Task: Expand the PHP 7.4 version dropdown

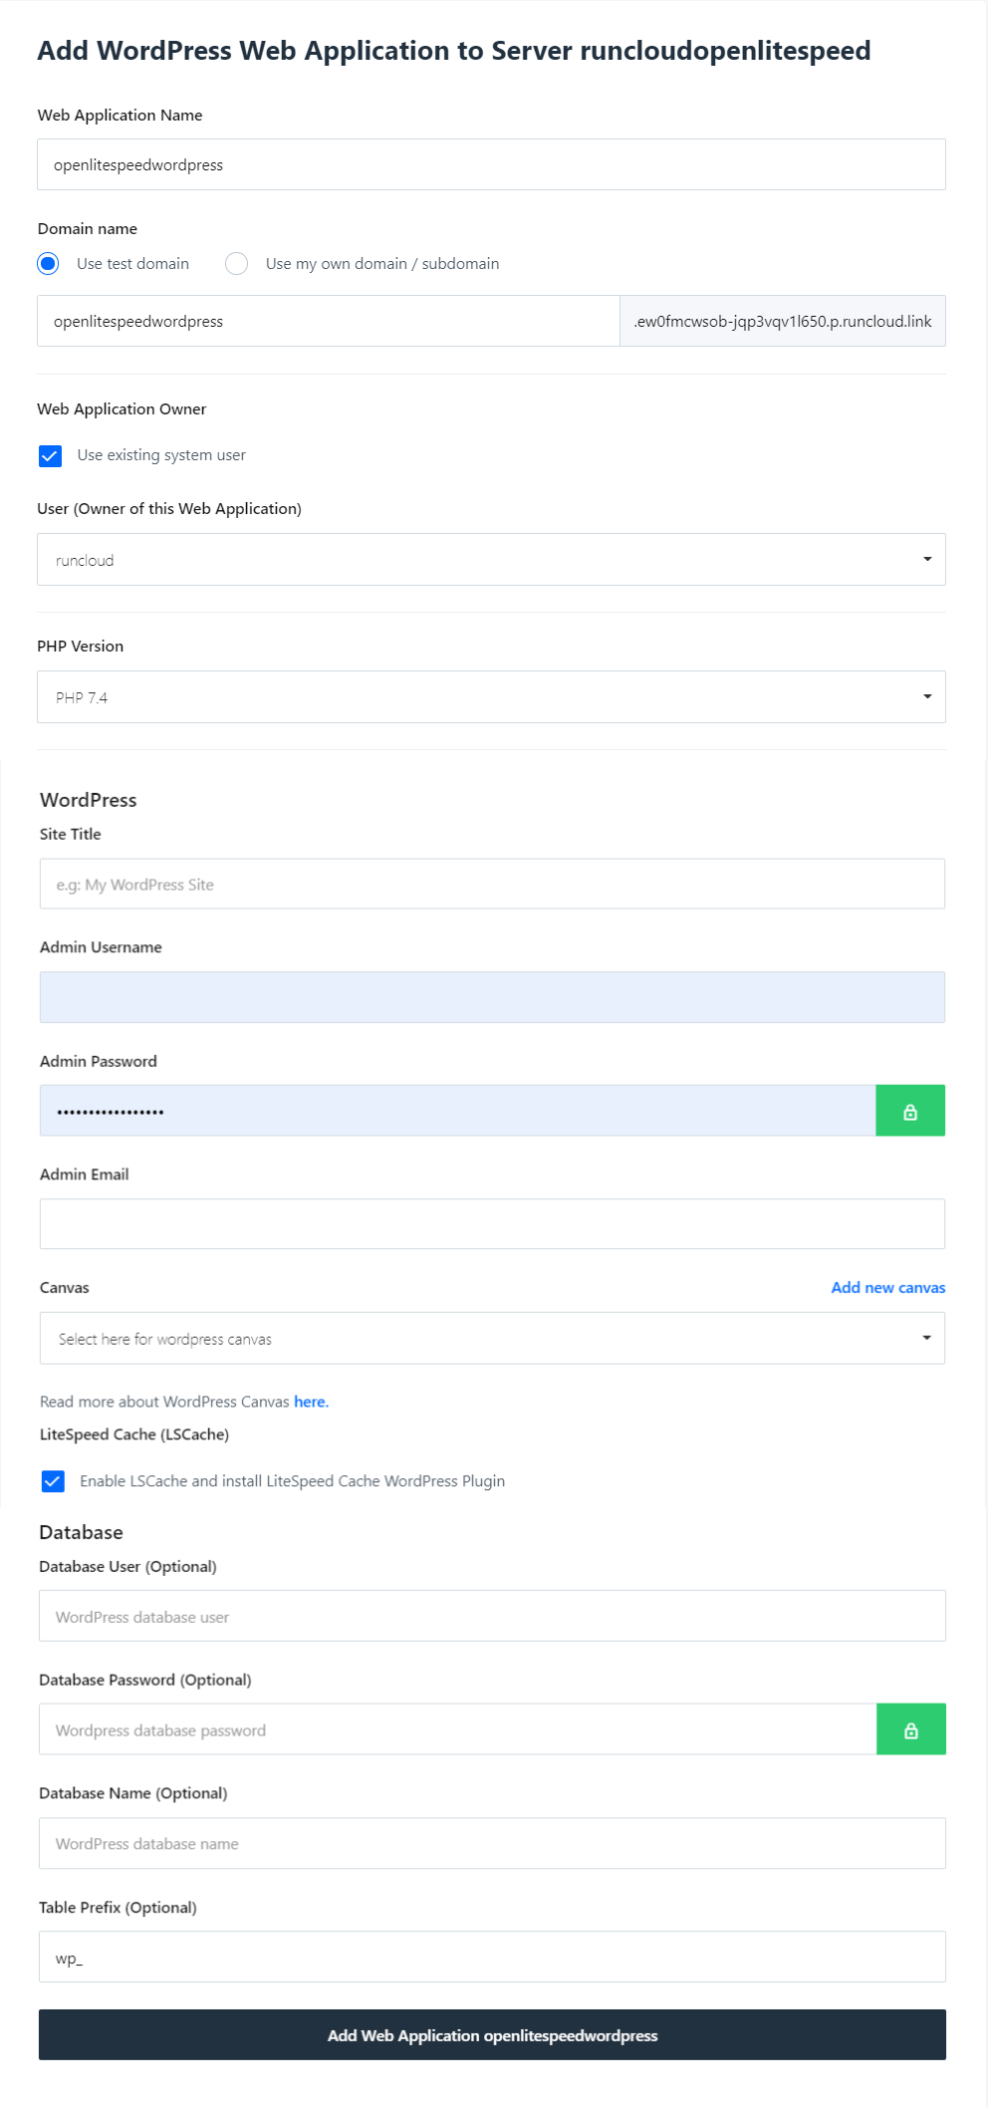Action: point(491,697)
